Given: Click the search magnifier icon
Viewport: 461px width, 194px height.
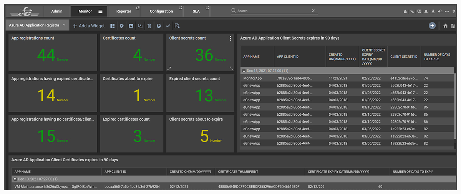Looking at the screenshot, I should (x=234, y=11).
